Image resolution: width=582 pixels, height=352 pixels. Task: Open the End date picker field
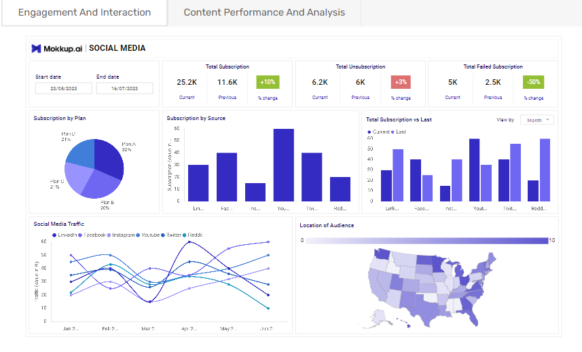coord(124,88)
